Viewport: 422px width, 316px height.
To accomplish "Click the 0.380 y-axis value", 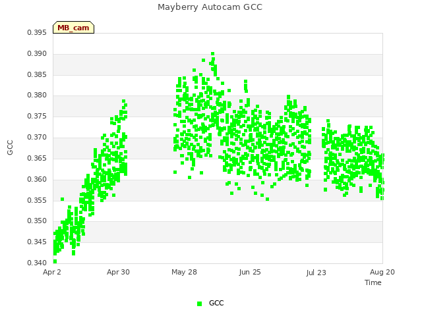I will coord(37,95).
